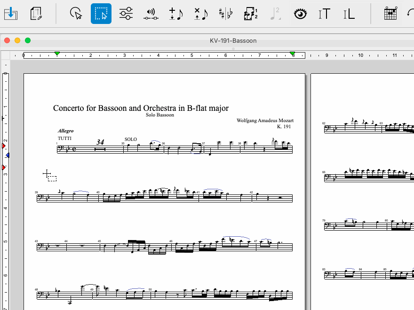Click the lower red marker on vertical ruler
The height and width of the screenshot is (310, 414).
tap(4, 167)
